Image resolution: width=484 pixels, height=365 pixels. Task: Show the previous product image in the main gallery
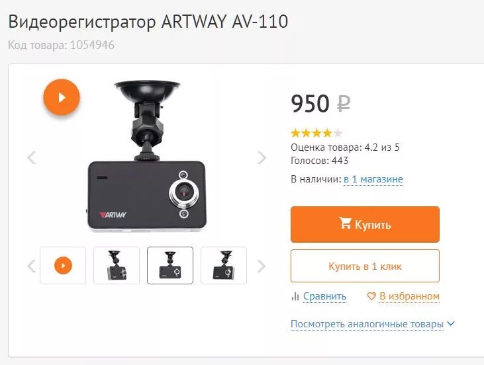[x=32, y=157]
